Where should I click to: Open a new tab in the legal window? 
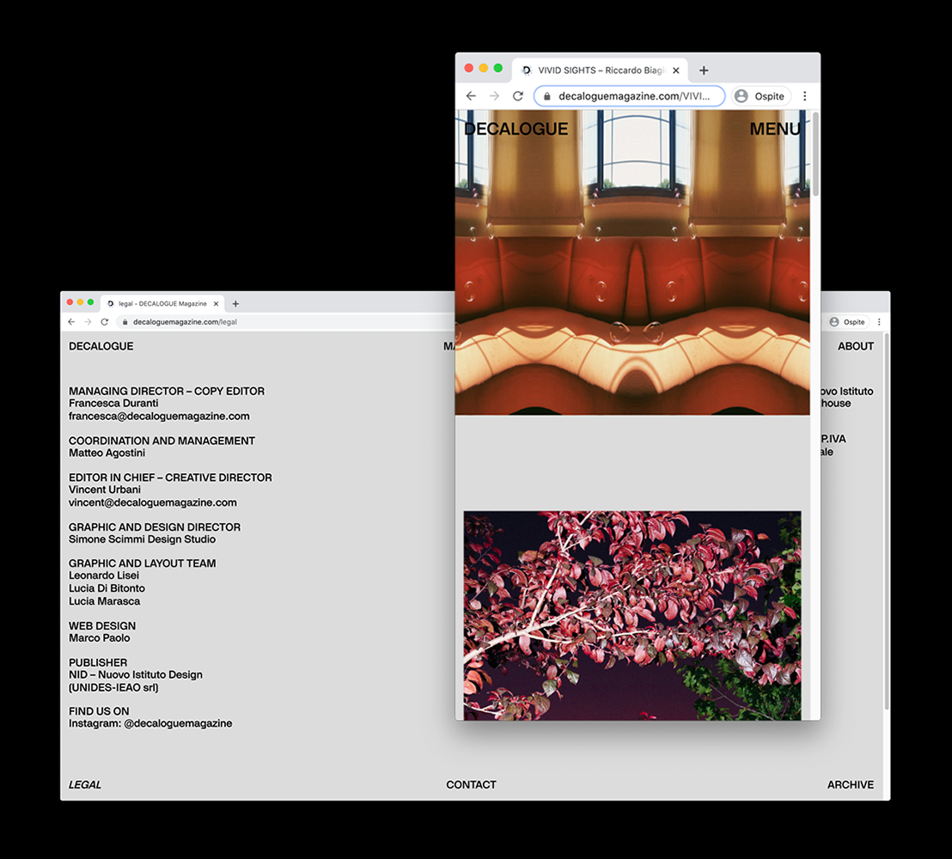click(x=235, y=303)
